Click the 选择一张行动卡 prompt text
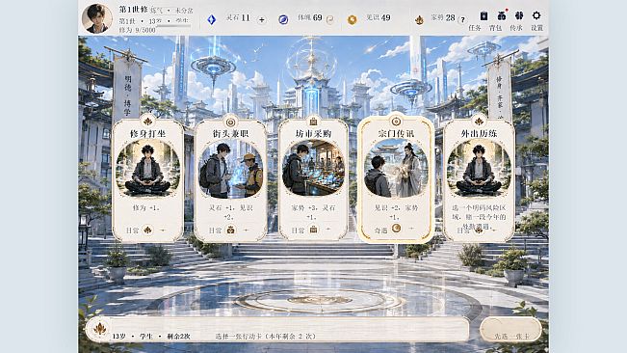Viewport: 627px width, 353px height. point(265,337)
